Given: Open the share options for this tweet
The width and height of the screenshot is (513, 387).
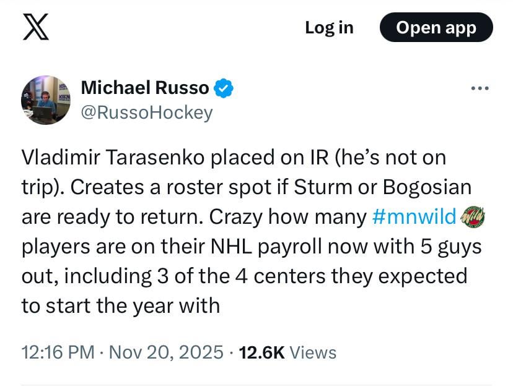Looking at the screenshot, I should tap(480, 88).
